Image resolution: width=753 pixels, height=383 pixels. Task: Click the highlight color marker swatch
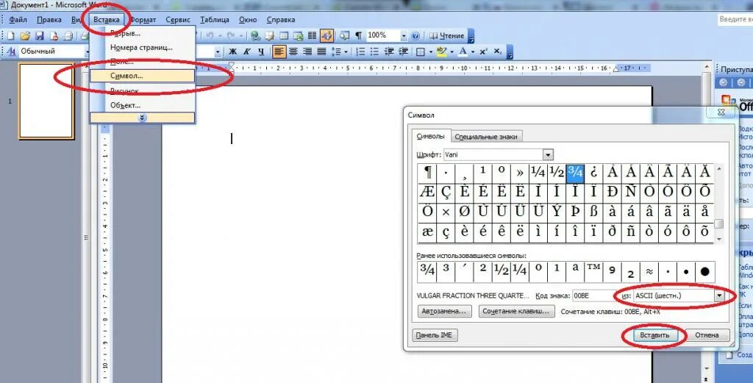pos(442,51)
